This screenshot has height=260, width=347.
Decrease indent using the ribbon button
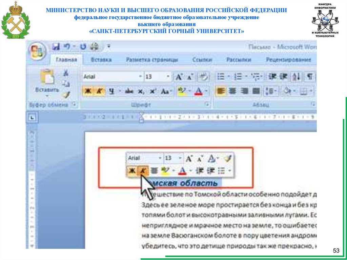[x=272, y=77]
